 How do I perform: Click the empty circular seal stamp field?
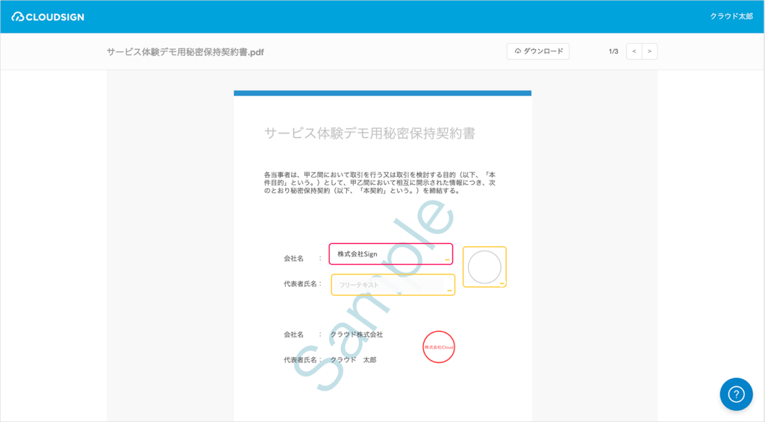(484, 267)
